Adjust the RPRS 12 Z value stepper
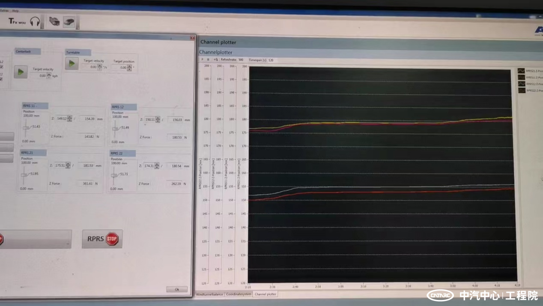The height and width of the screenshot is (306, 543). pyautogui.click(x=158, y=120)
